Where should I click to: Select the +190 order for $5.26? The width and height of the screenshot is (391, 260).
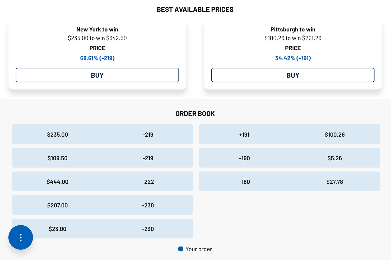point(289,158)
